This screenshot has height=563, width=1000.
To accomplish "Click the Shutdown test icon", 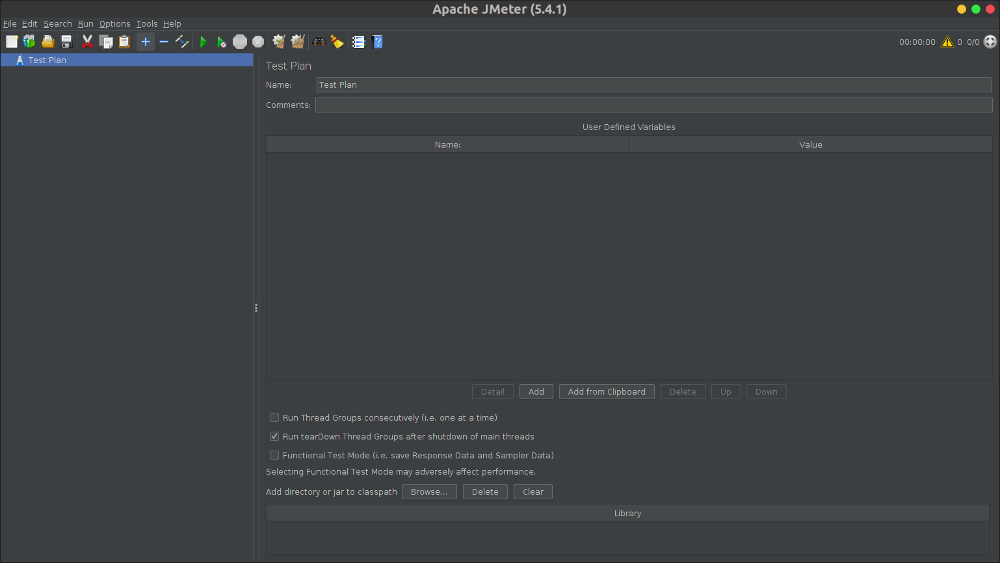I will point(258,42).
